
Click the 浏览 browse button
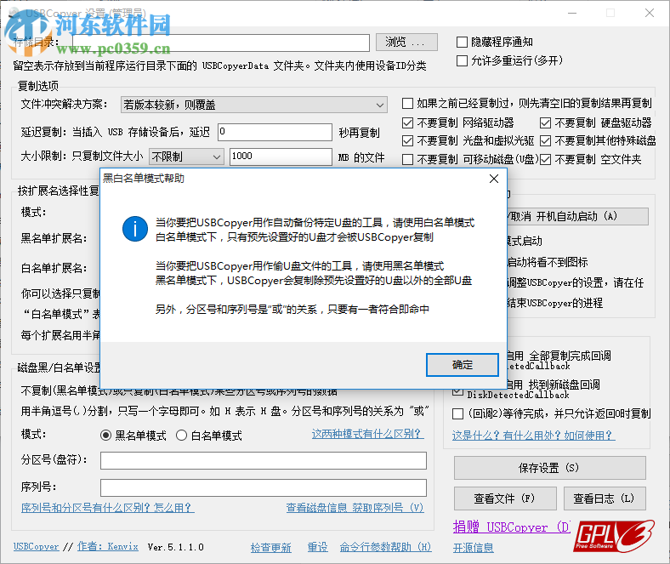406,42
